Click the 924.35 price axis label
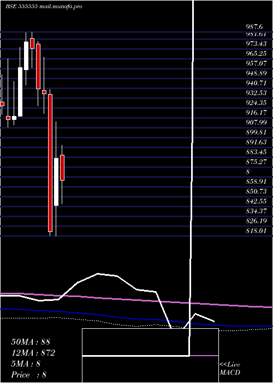The width and height of the screenshot is (273, 383). click(x=256, y=103)
